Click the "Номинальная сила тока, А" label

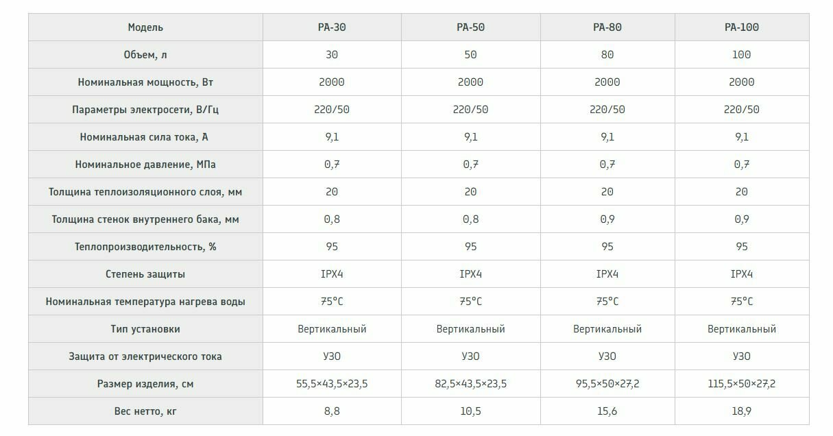point(145,137)
